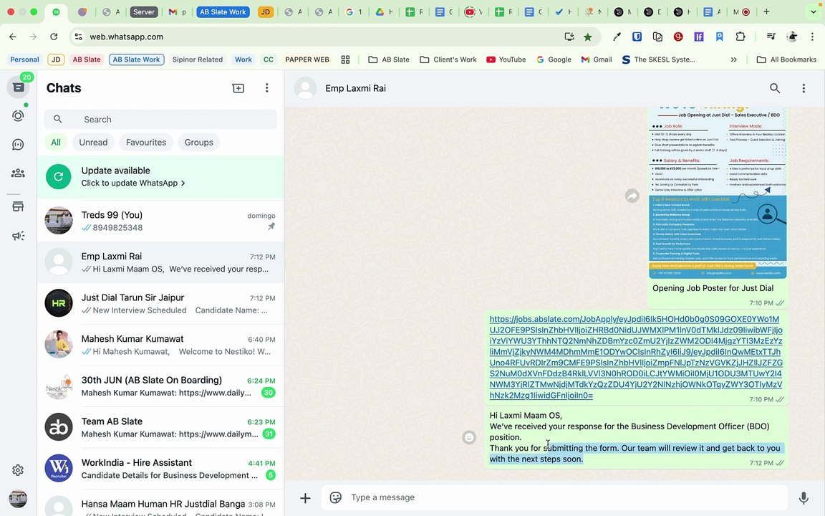Expand the tab search dropdown arrow
This screenshot has height=516, width=825.
[x=814, y=11]
